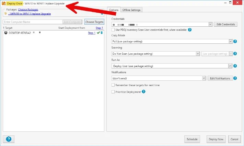Click the PDQ Deploy app icon in title bar
The width and height of the screenshot is (244, 146).
click(x=3, y=3)
